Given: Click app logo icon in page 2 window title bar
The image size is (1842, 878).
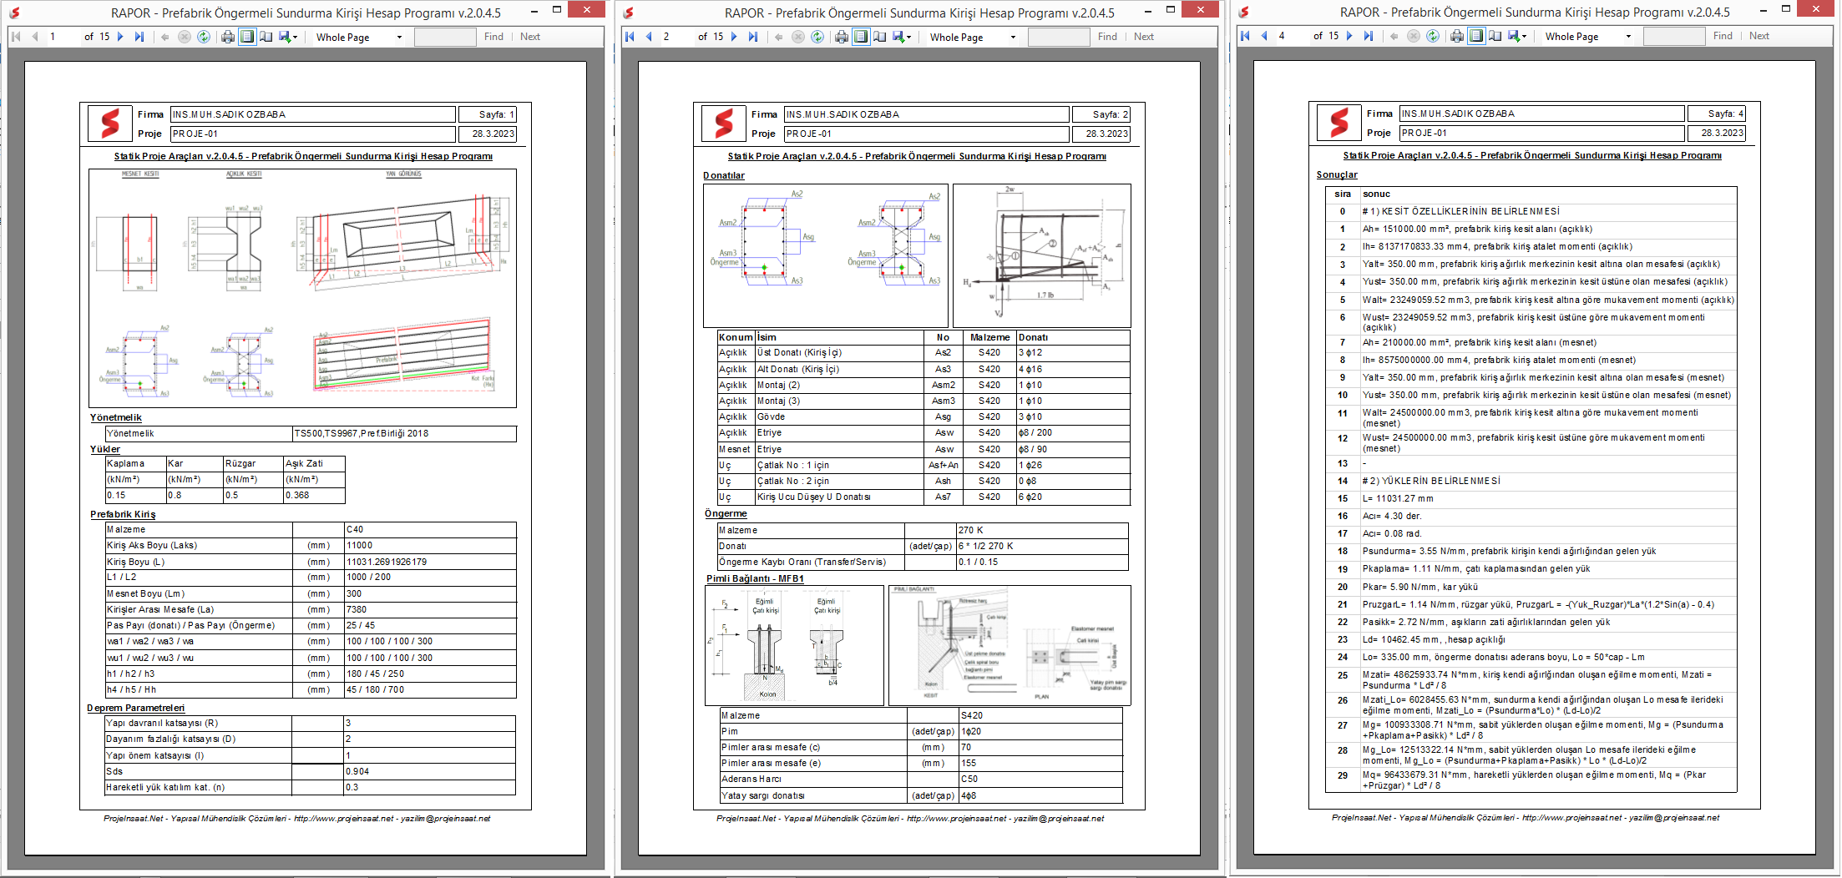Looking at the screenshot, I should click(x=628, y=13).
